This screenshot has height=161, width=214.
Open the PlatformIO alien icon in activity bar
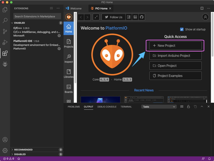(x=5, y=64)
